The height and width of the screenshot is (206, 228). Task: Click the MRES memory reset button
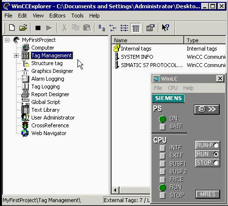(x=208, y=194)
